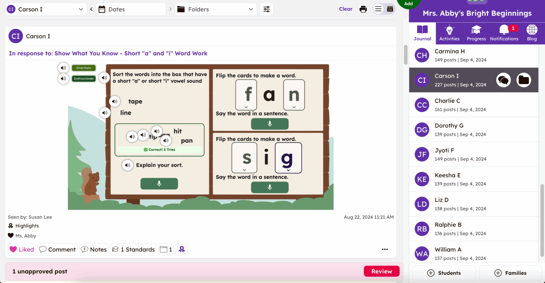Switch to the Activities tab
The image size is (545, 283).
449,33
